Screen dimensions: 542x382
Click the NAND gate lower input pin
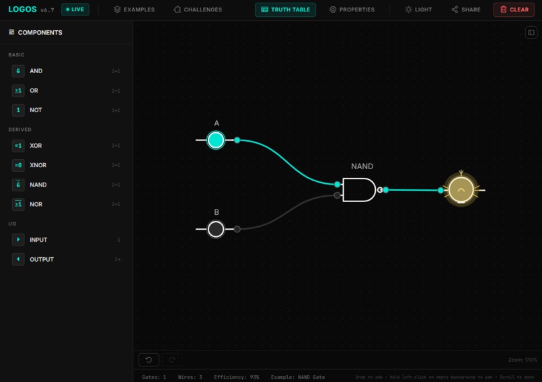[338, 195]
